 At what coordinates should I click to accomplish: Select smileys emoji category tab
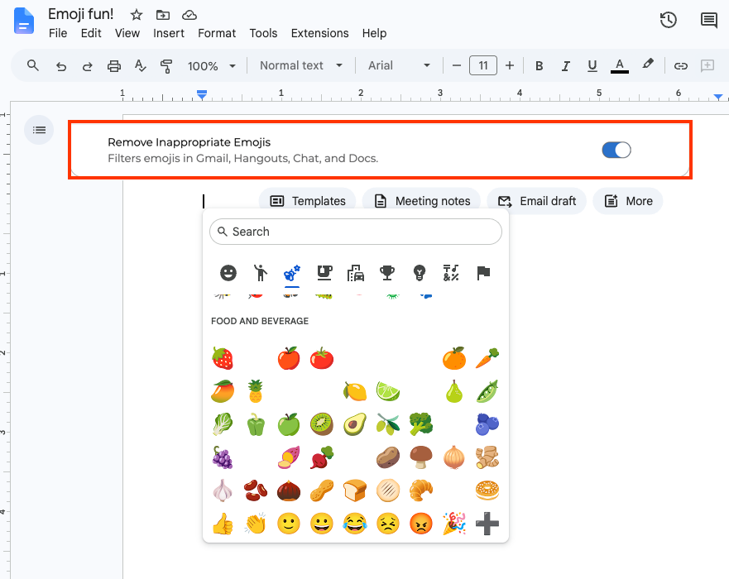[228, 273]
